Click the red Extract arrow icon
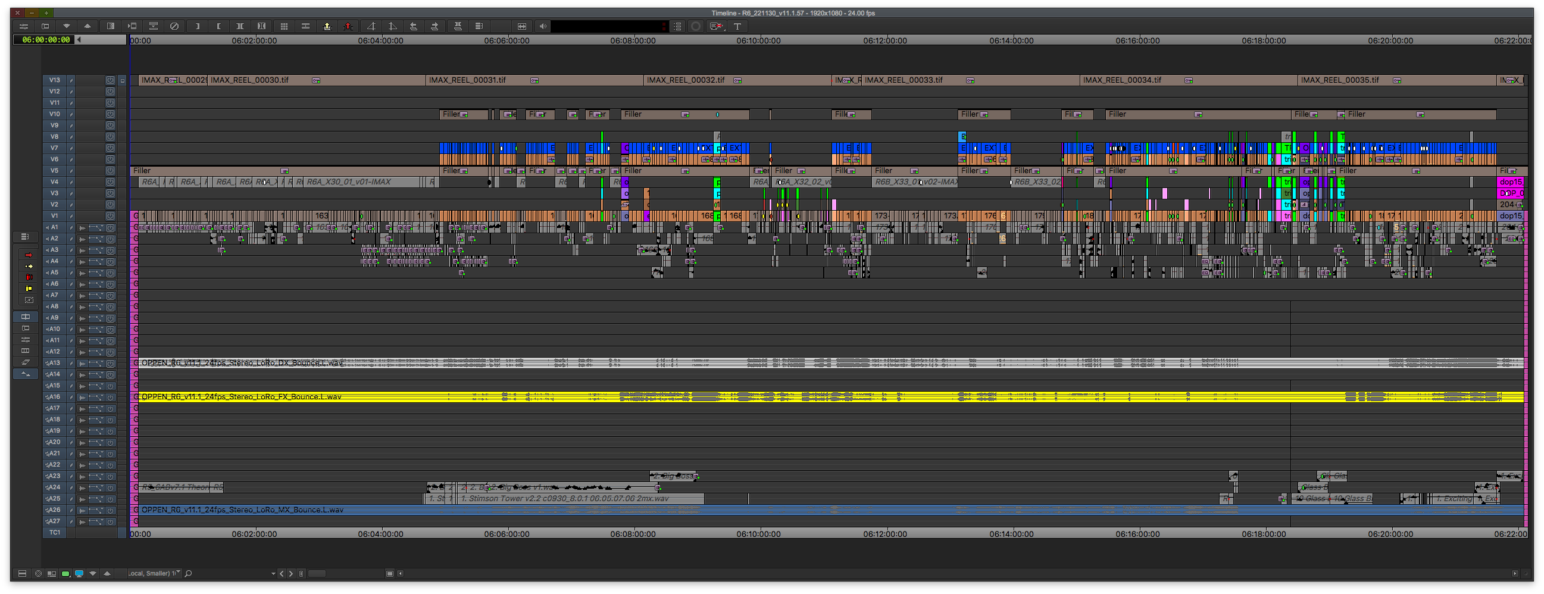This screenshot has height=594, width=1544. click(348, 26)
